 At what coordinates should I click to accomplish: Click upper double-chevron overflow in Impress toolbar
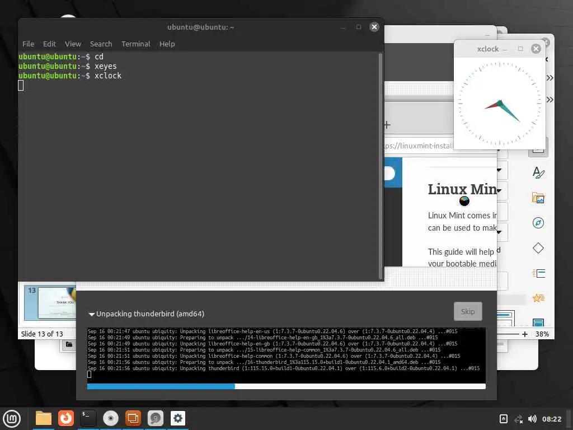point(549,78)
